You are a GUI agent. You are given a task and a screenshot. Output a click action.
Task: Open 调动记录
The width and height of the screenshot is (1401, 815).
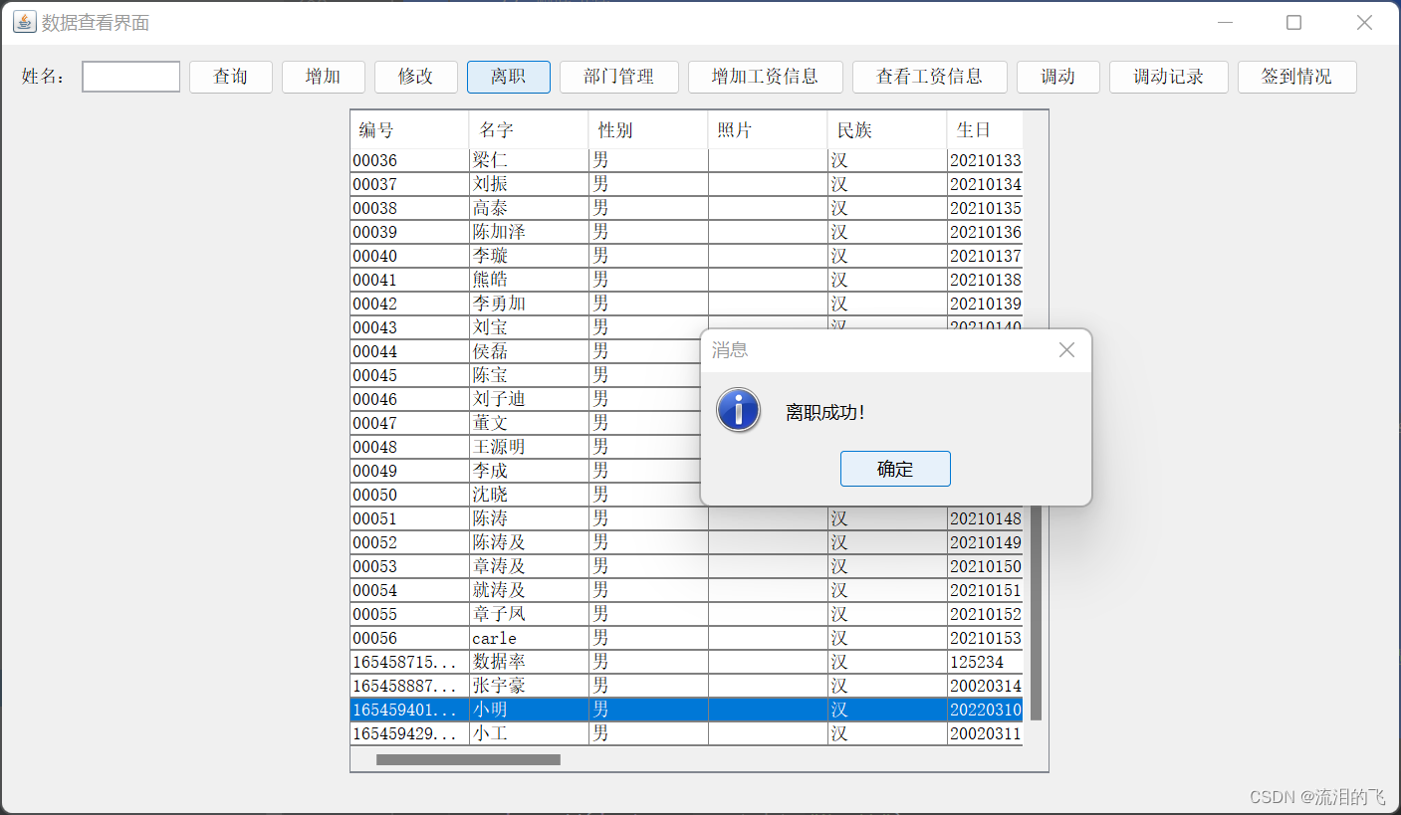(x=1169, y=77)
